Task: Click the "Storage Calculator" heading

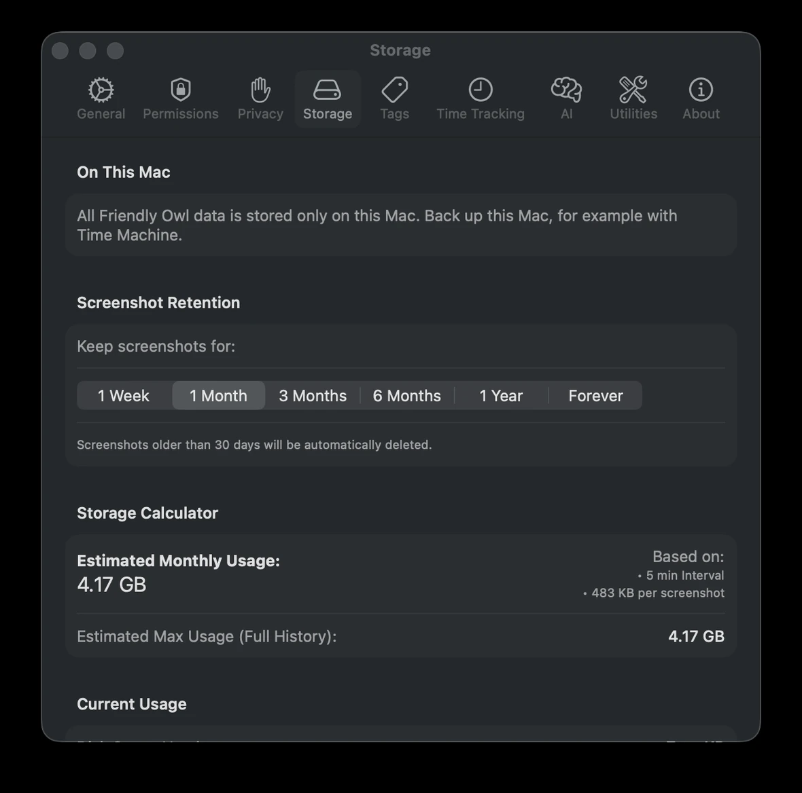Action: (147, 513)
